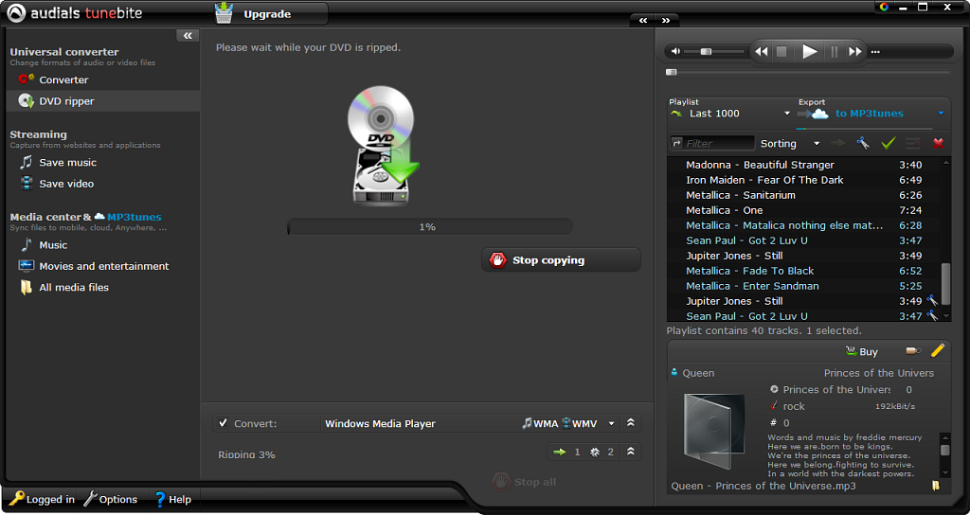Image resolution: width=970 pixels, height=515 pixels.
Task: Go to Music in media center
Action: pyautogui.click(x=44, y=245)
